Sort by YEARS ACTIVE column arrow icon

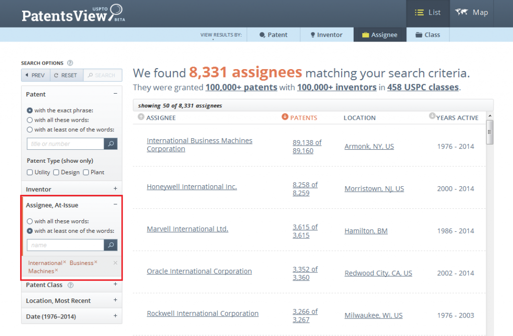point(432,116)
